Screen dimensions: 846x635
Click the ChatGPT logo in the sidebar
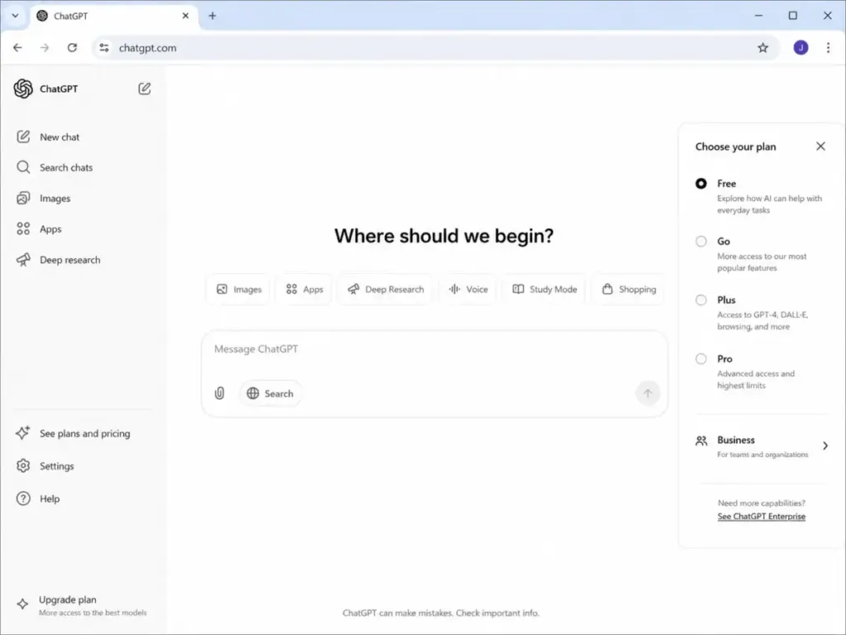[23, 88]
